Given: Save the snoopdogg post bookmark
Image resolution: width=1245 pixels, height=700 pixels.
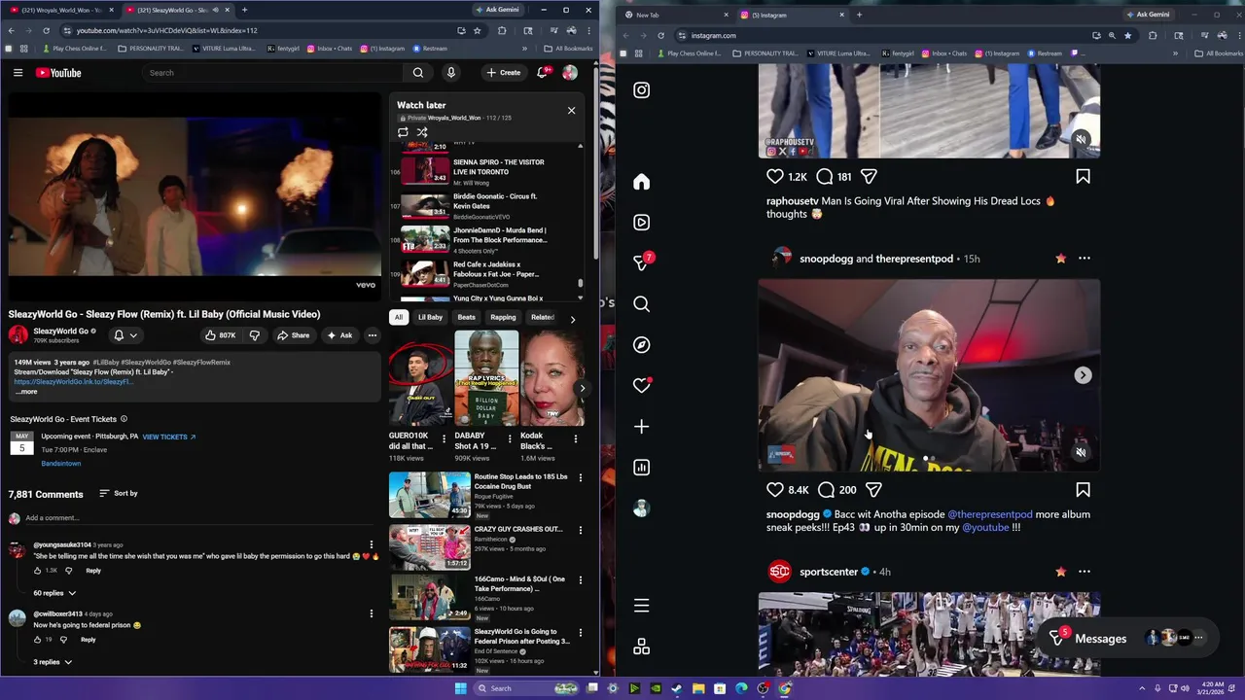Looking at the screenshot, I should [x=1083, y=490].
